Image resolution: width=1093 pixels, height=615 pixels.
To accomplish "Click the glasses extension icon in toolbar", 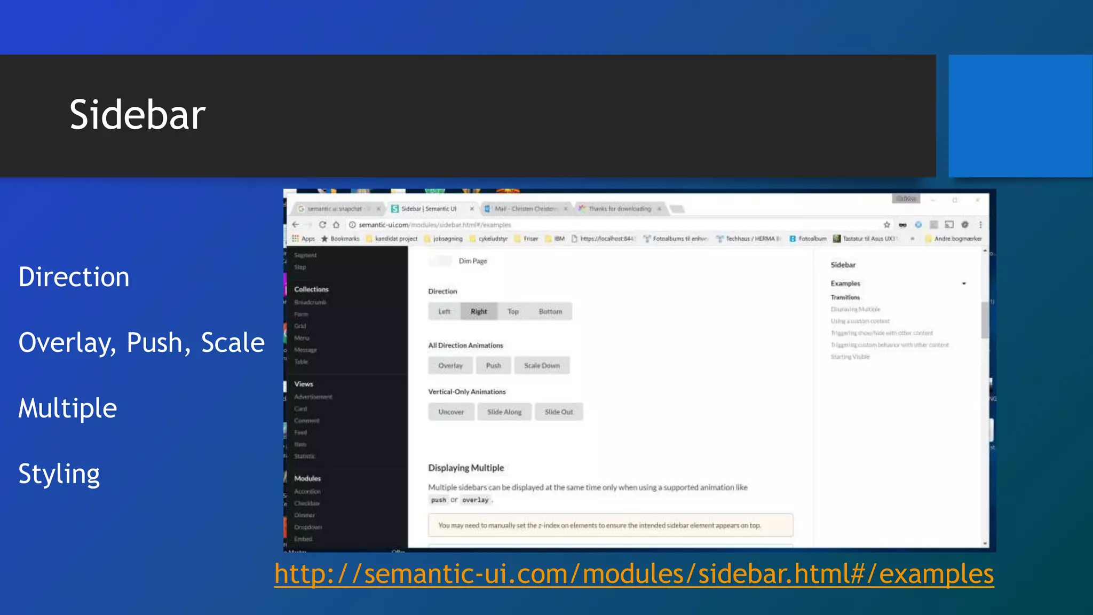I will pyautogui.click(x=902, y=225).
